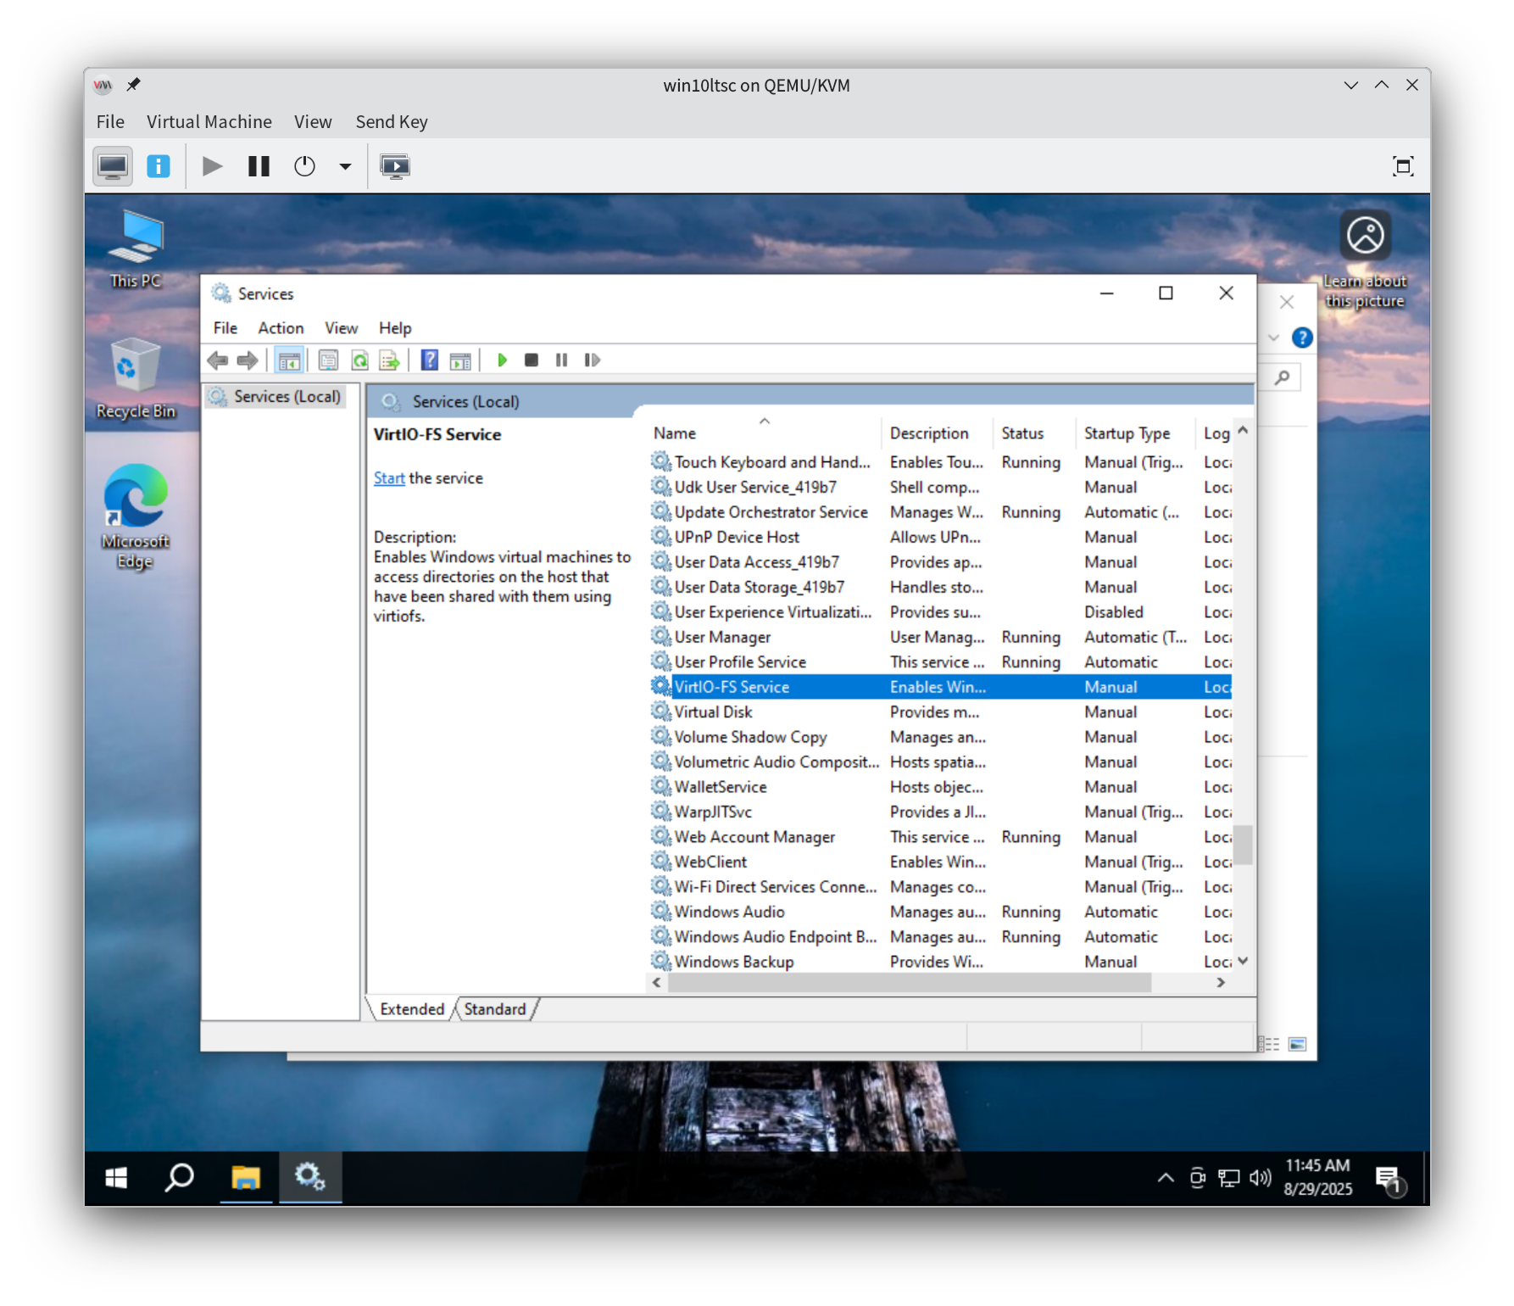Viewport: 1514px width, 1306px height.
Task: Click the Export List toolbar icon
Action: pyautogui.click(x=389, y=360)
